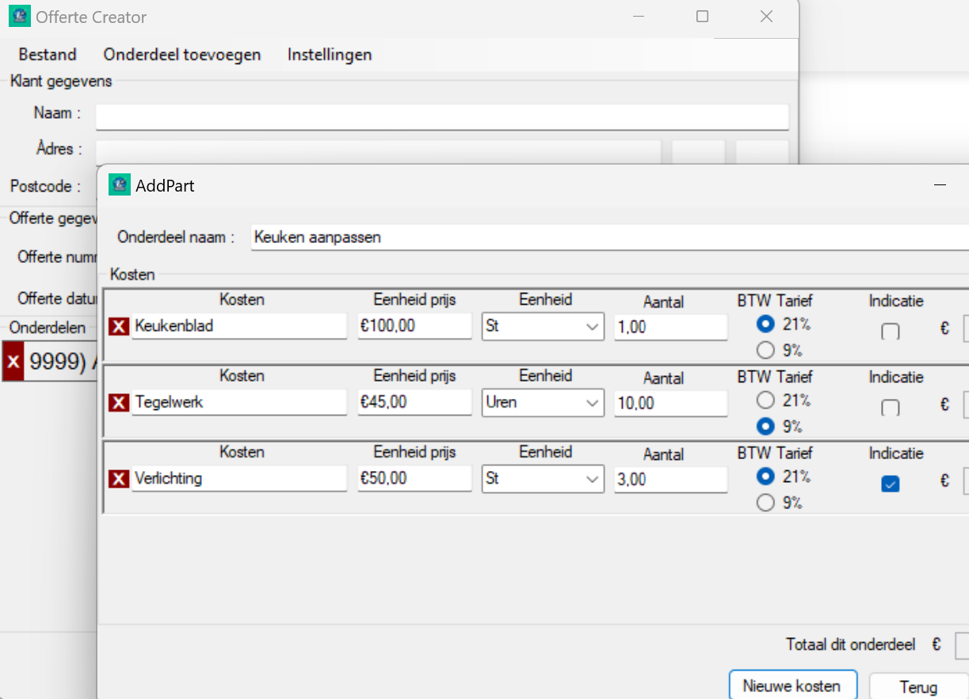Maximize the Offerte Creator window
The image size is (969, 699).
tap(702, 17)
